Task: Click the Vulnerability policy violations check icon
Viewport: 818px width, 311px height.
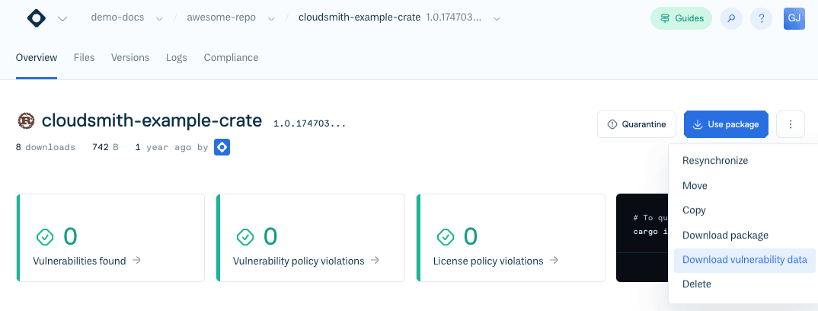Action: coord(245,237)
